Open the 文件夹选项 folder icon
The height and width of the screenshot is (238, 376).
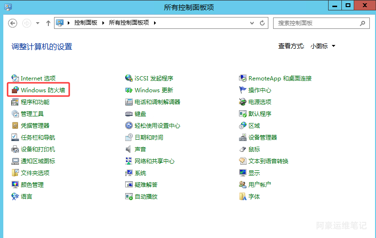pos(15,173)
